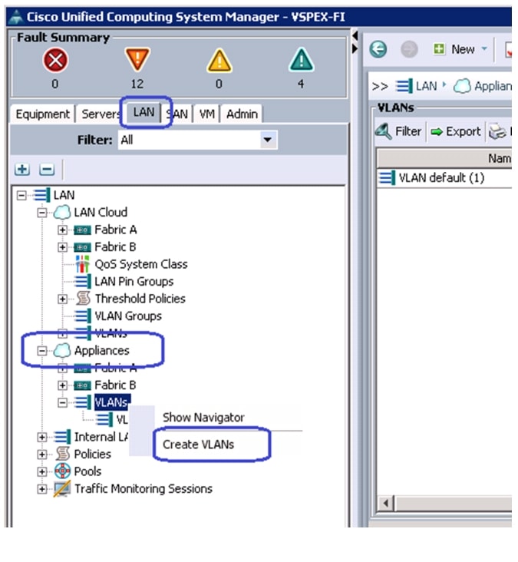Collapse the root LAN tree node
The width and height of the screenshot is (518, 562).
(x=21, y=195)
